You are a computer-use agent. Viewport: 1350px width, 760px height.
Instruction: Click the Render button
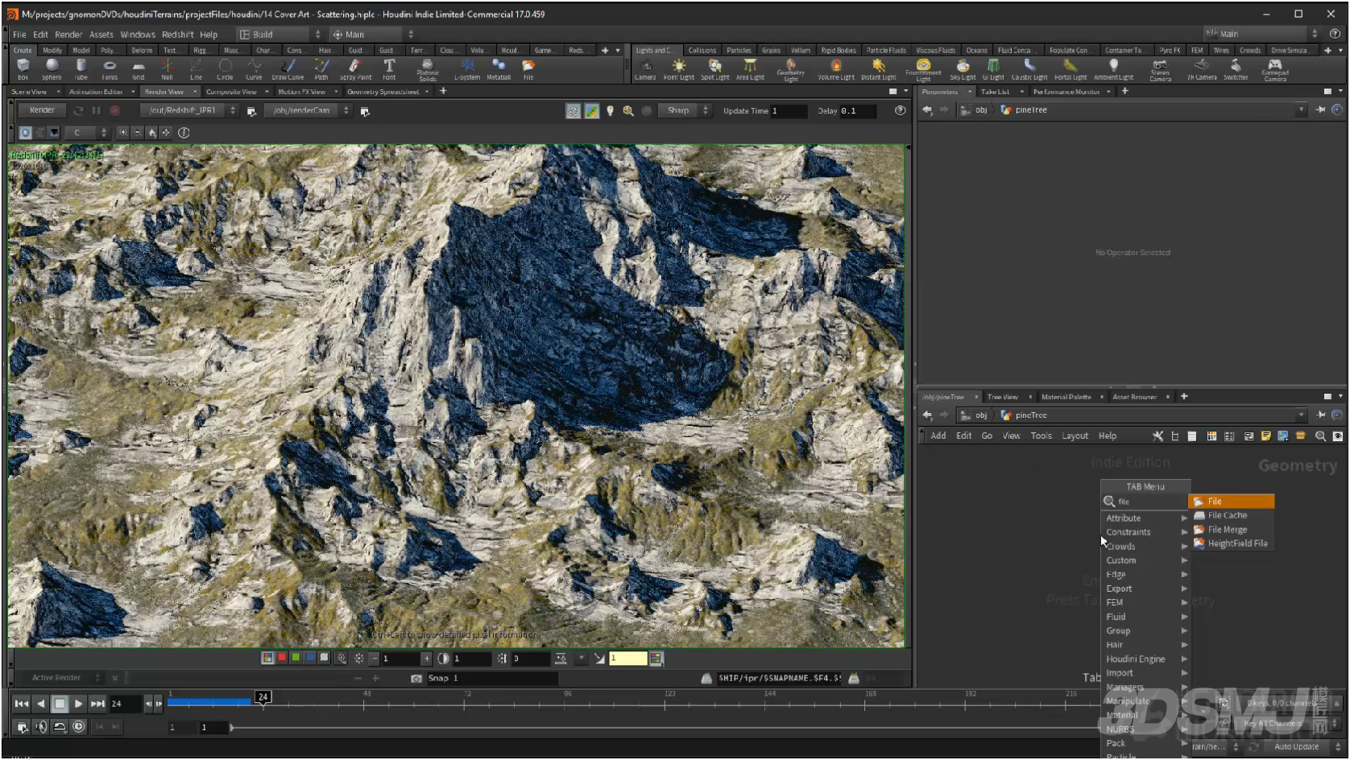[42, 110]
